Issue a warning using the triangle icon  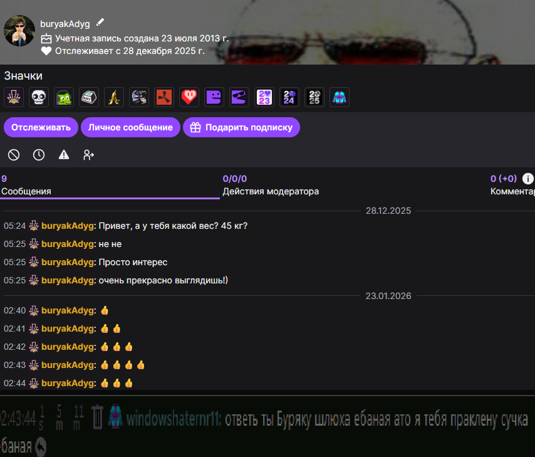[x=63, y=154]
